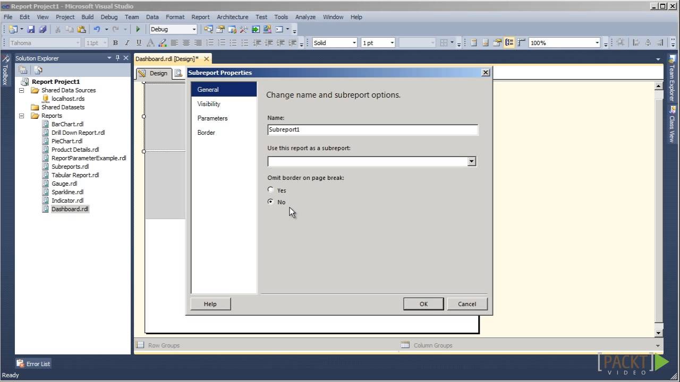Open the Undo history dropdown arrow
680x382 pixels.
[106, 30]
